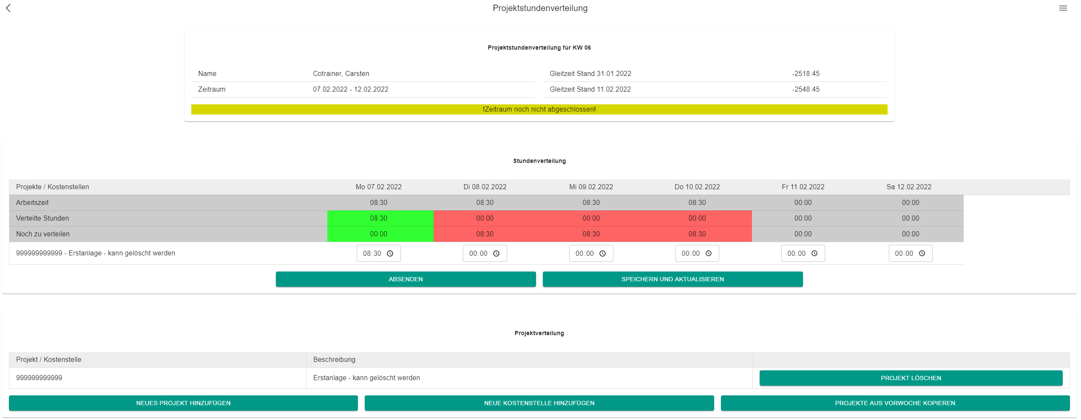Open the clock picker for Monday 07.02
This screenshot has height=420, width=1081.
[390, 253]
